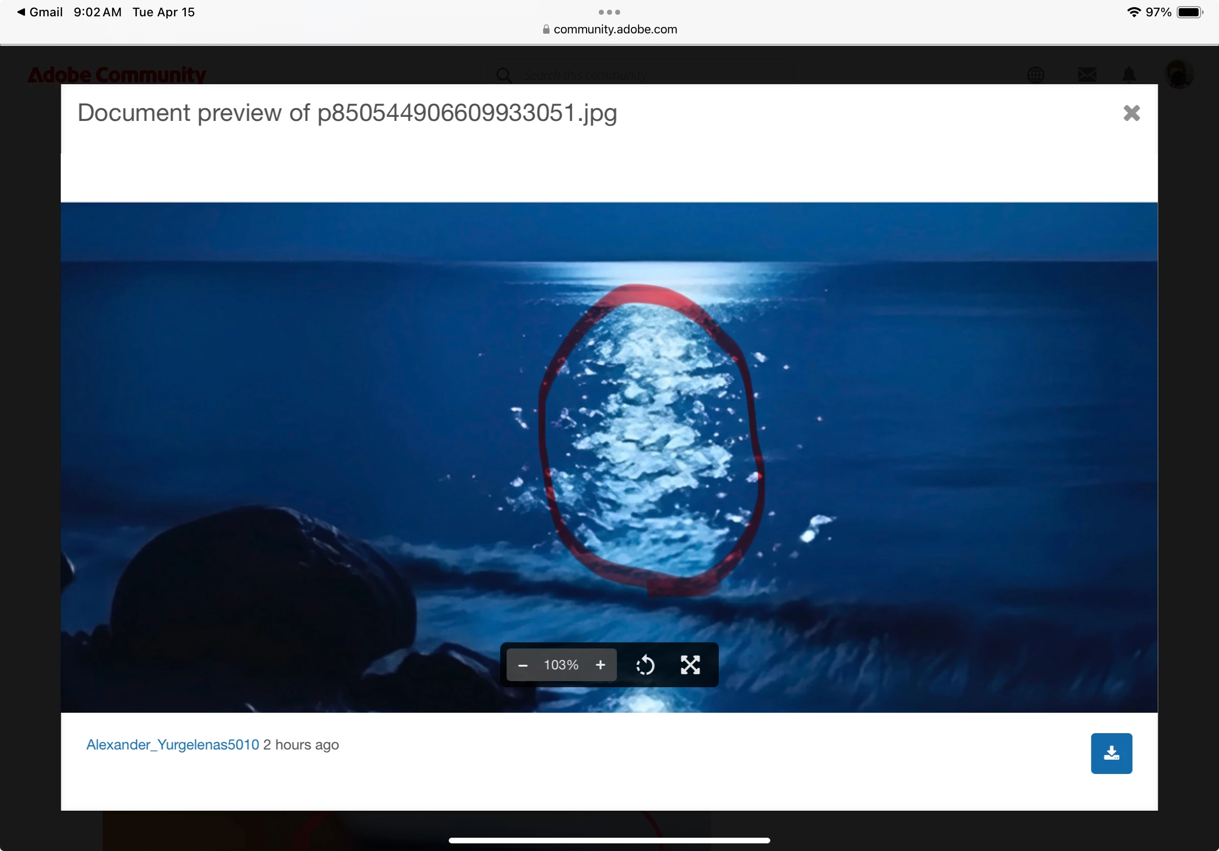This screenshot has width=1219, height=851.
Task: Click the Adobe Community logo
Action: tap(117, 75)
